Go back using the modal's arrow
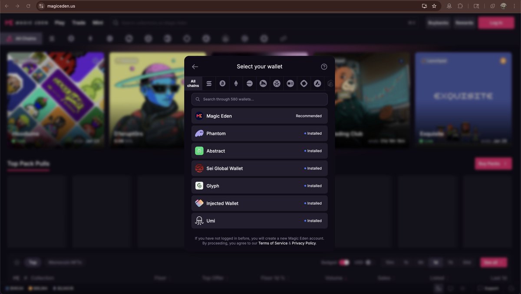The image size is (521, 294). click(x=195, y=67)
